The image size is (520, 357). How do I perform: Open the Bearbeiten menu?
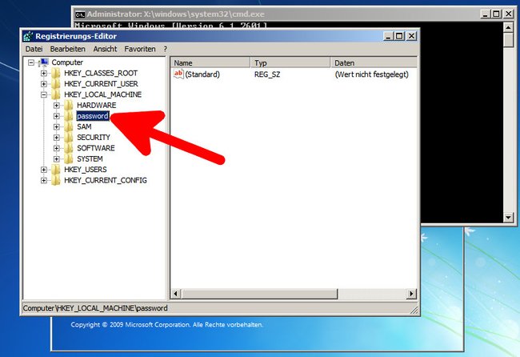click(68, 49)
